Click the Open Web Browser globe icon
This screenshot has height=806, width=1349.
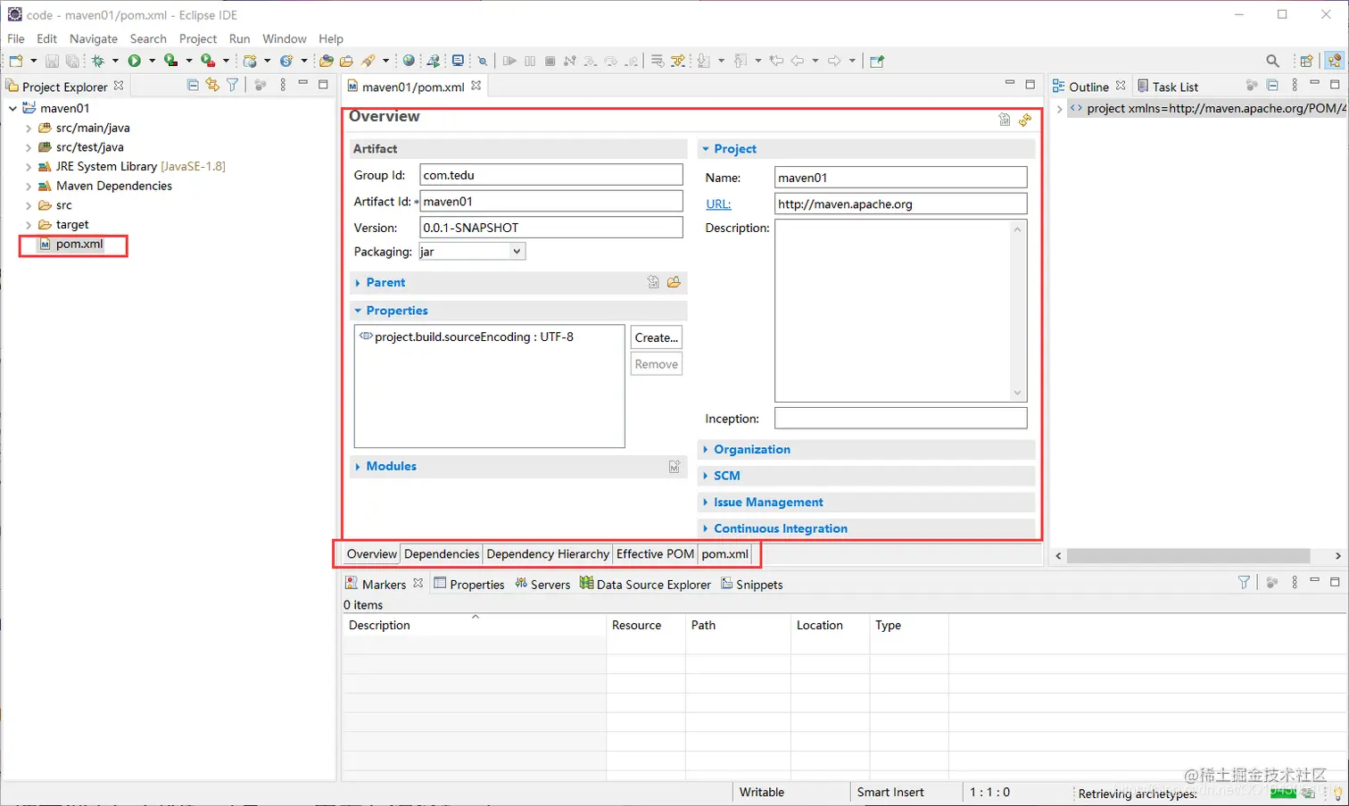click(x=409, y=61)
